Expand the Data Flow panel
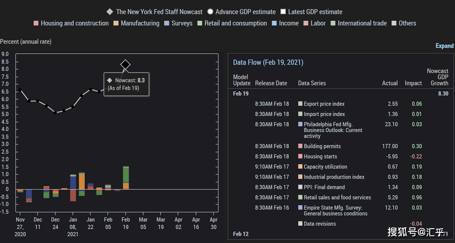 pyautogui.click(x=445, y=46)
